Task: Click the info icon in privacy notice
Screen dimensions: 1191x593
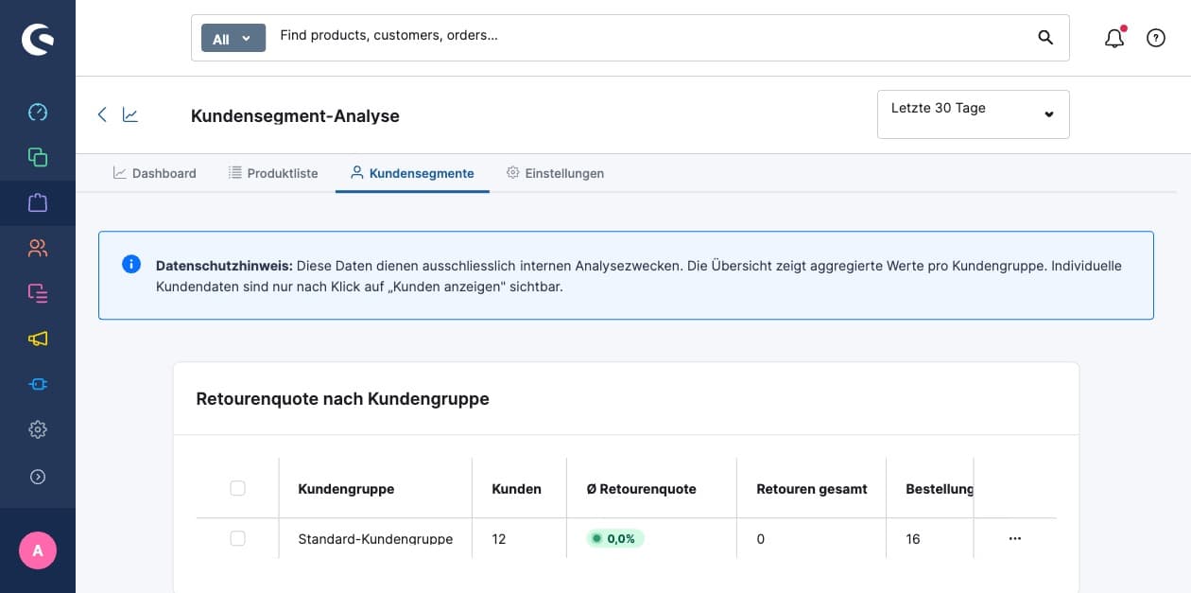Action: tap(131, 264)
